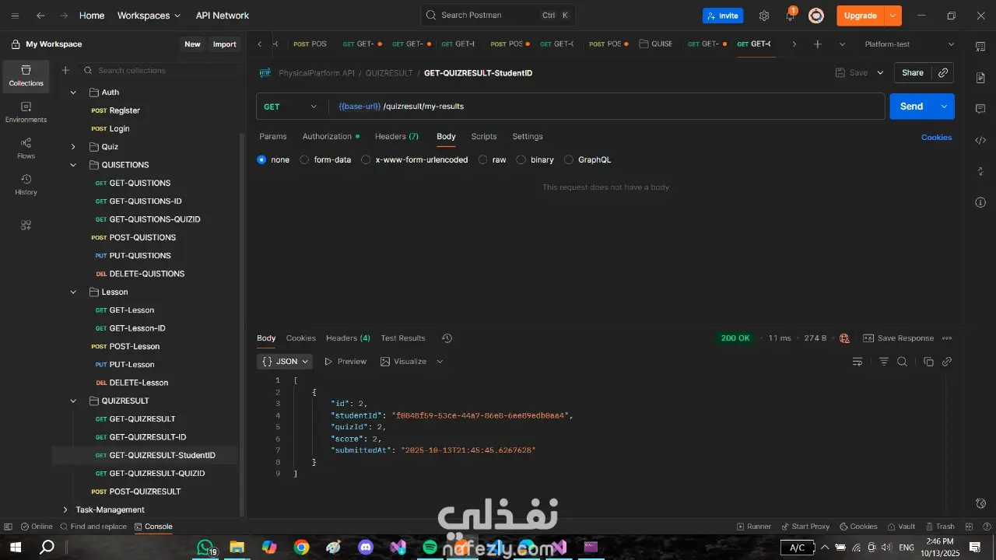Viewport: 996px width, 560px height.
Task: Open the Send button dropdown arrow
Action: 944,107
